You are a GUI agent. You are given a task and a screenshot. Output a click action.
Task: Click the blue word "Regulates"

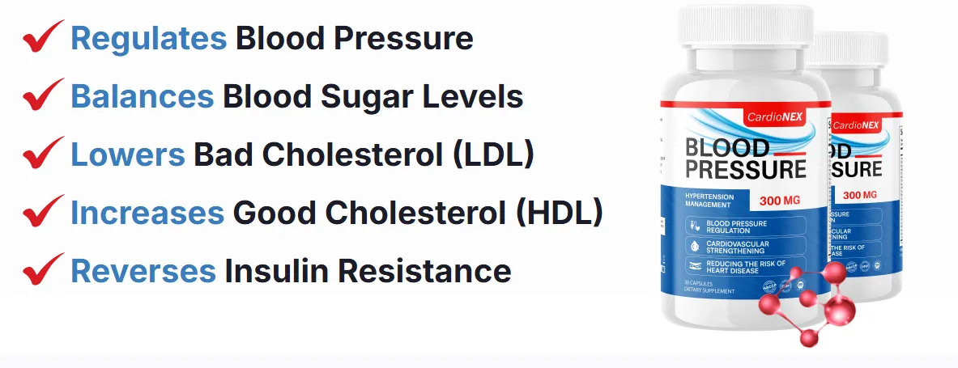pyautogui.click(x=148, y=39)
